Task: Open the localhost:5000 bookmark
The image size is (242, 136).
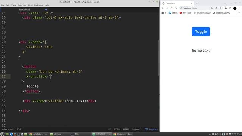Action: click(x=221, y=13)
